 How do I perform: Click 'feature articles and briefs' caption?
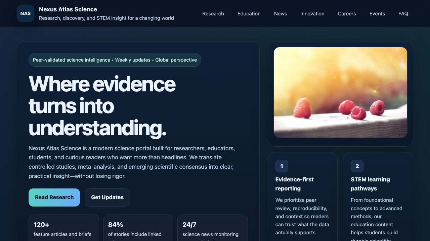click(62, 234)
